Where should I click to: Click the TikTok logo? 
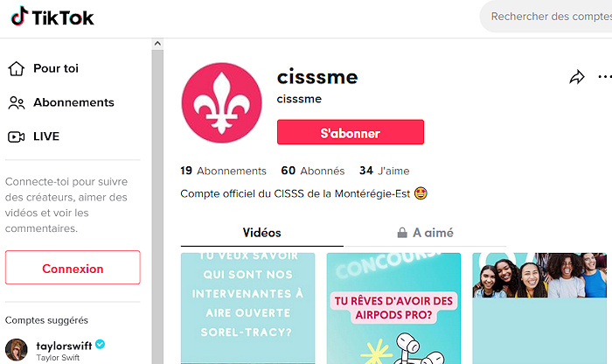pos(52,17)
